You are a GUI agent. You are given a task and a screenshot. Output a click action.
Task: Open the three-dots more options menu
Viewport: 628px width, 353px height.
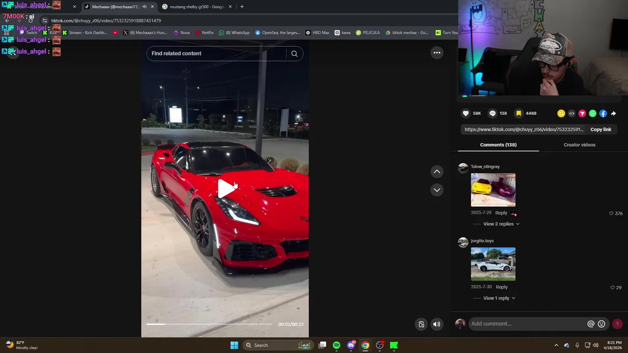[x=437, y=53]
